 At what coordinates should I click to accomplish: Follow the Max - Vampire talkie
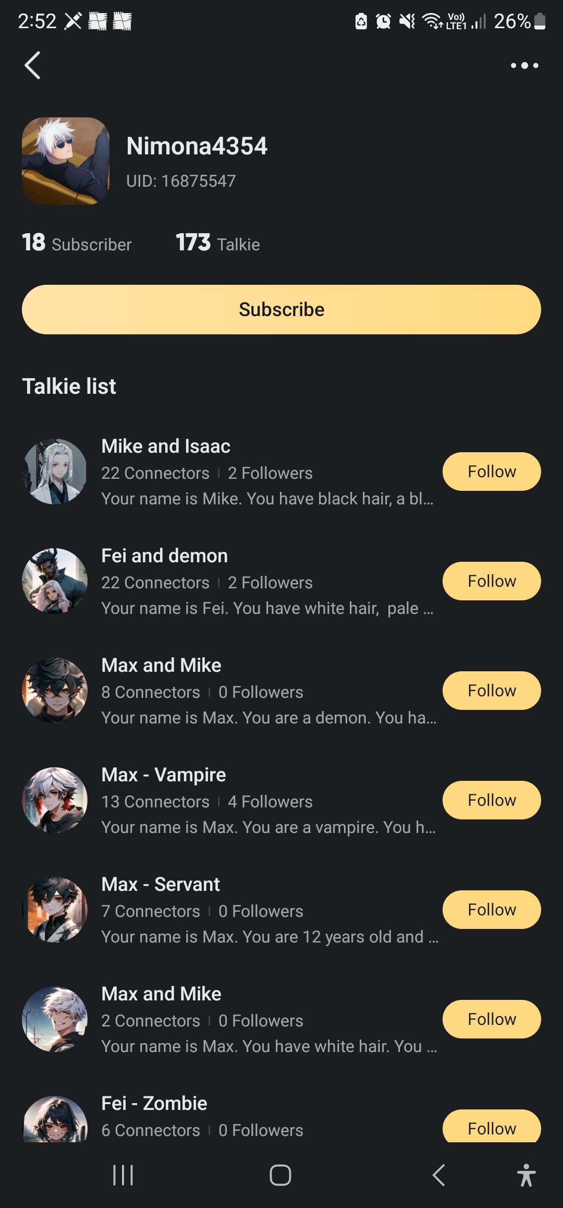tap(491, 800)
